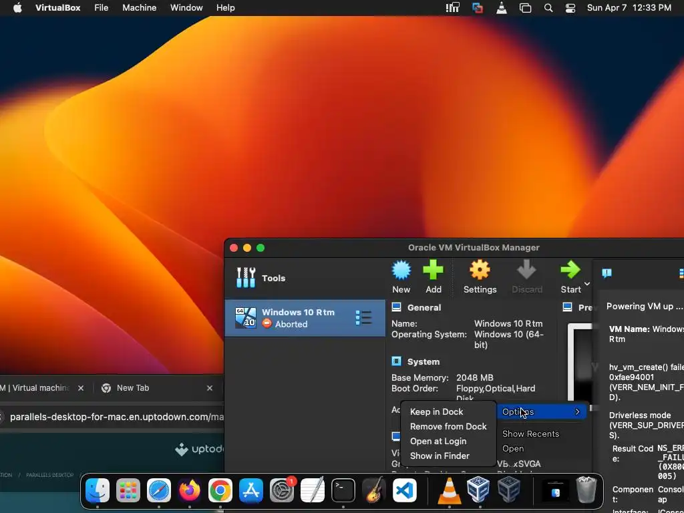This screenshot has height=513, width=684.
Task: Click the Chrome address bar URL
Action: (116, 417)
